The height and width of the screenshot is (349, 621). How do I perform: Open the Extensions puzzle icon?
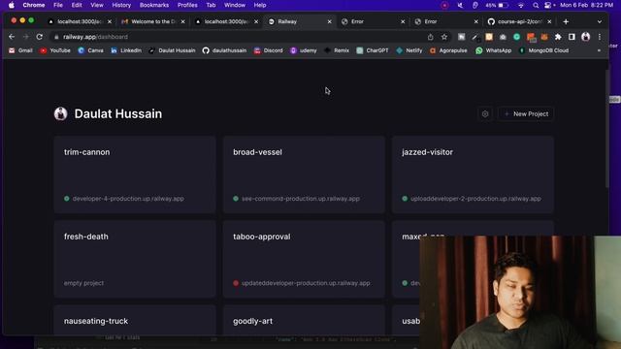coord(558,37)
